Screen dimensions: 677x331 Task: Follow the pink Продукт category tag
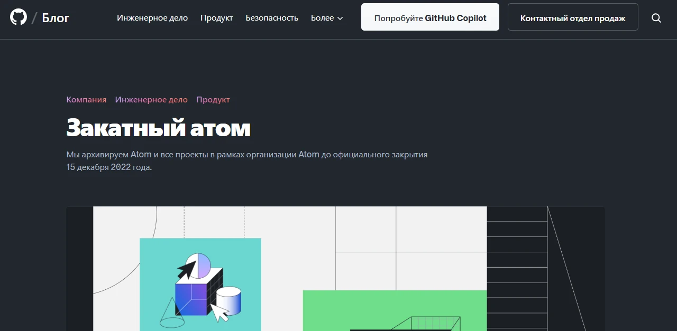point(213,99)
